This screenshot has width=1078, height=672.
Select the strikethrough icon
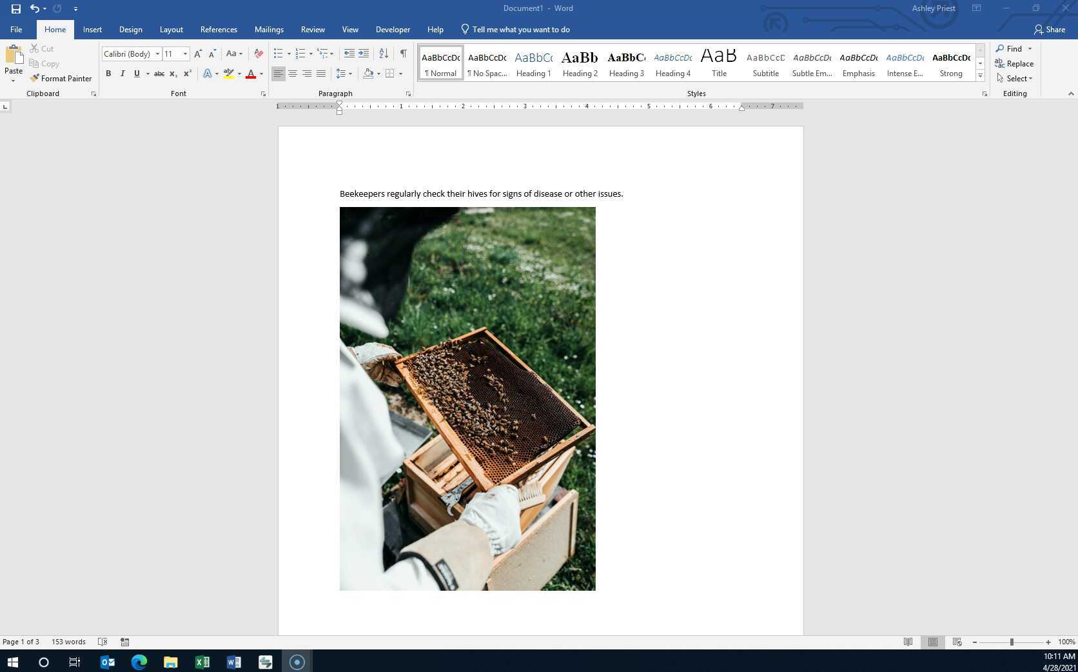point(159,73)
